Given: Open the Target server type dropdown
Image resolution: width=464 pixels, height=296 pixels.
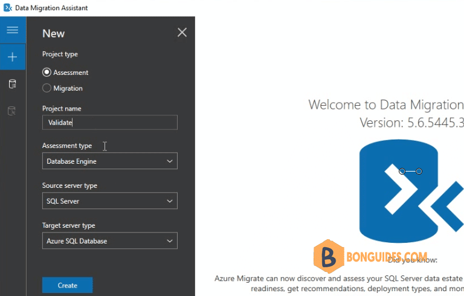Looking at the screenshot, I should tap(110, 240).
